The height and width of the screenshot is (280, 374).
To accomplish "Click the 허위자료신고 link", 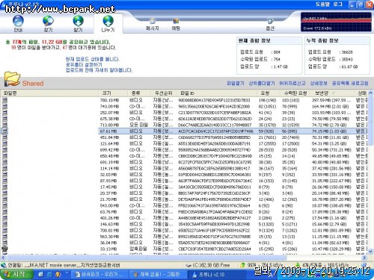I will pyautogui.click(x=292, y=83).
